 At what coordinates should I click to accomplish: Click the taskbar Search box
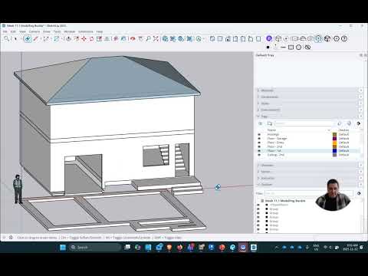94,248
